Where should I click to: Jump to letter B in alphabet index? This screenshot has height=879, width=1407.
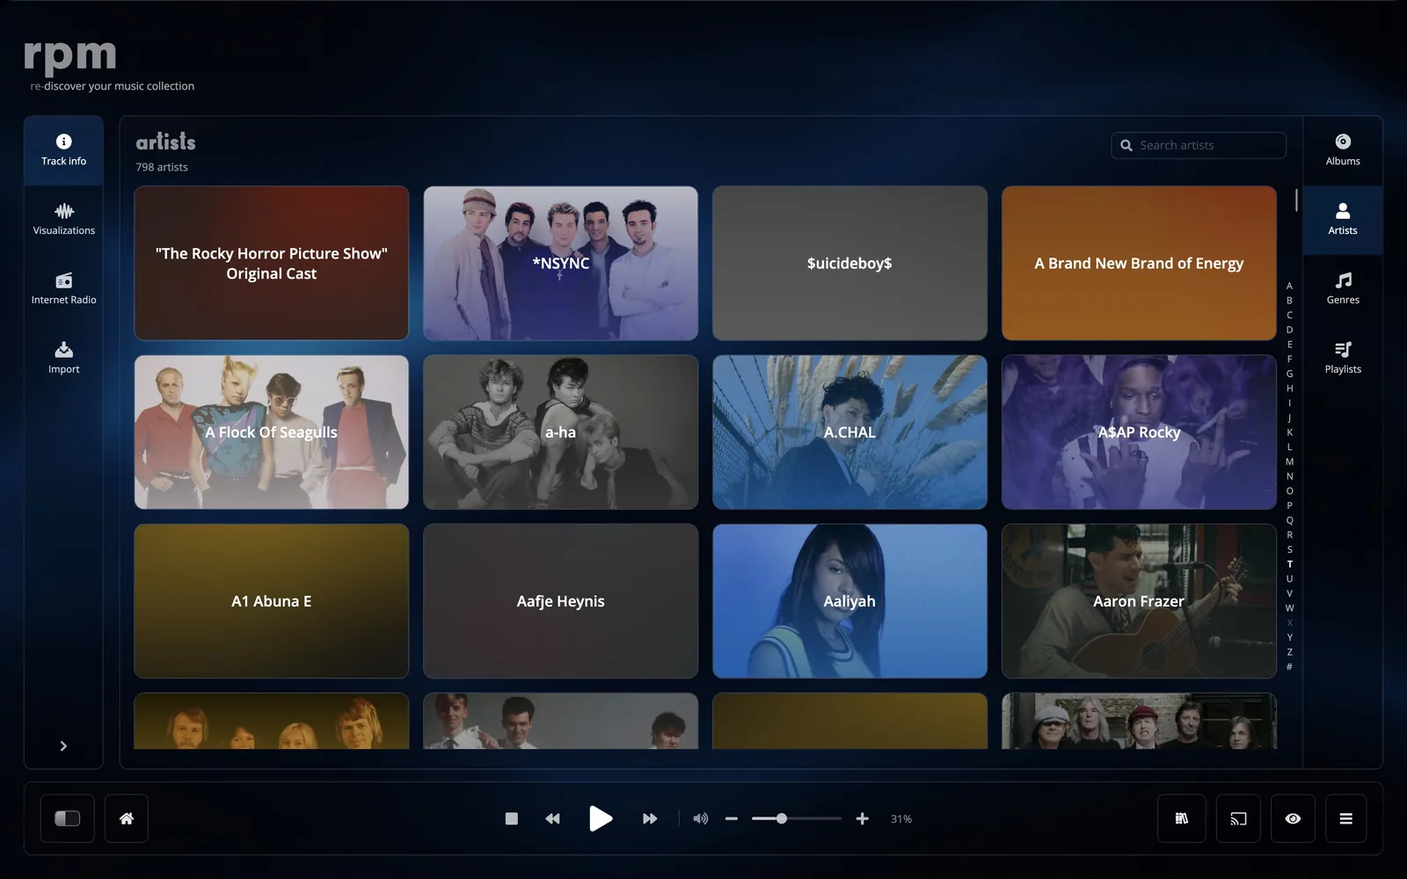point(1289,301)
